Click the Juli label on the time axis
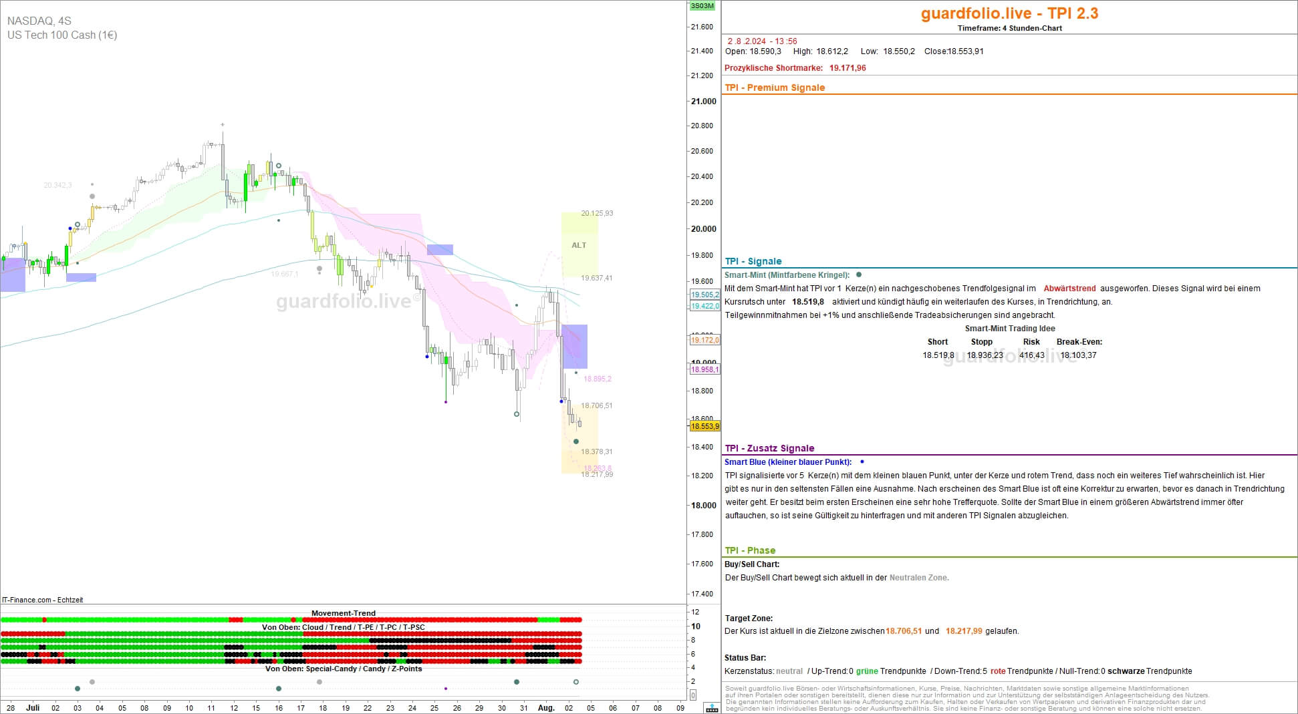This screenshot has width=1298, height=714. click(x=33, y=708)
